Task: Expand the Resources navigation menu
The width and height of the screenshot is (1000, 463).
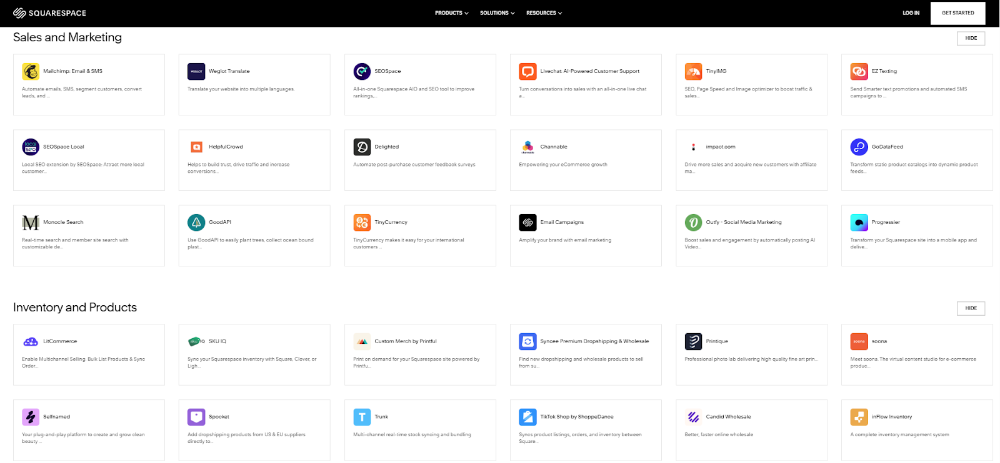Action: click(544, 13)
